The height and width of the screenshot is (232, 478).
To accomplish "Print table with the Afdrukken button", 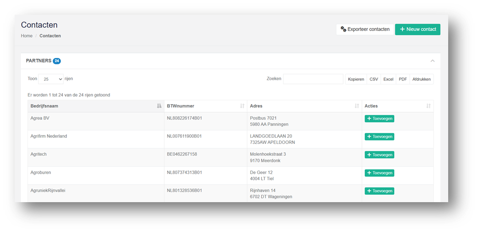I will (422, 79).
